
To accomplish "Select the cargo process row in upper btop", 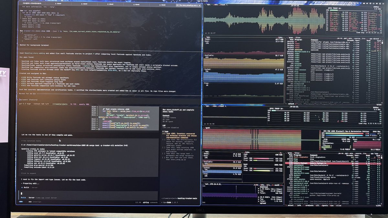I will coord(335,94).
